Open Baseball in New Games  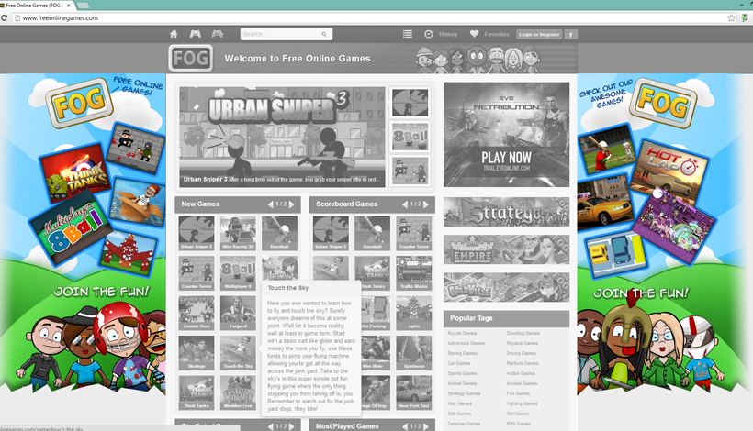(279, 233)
